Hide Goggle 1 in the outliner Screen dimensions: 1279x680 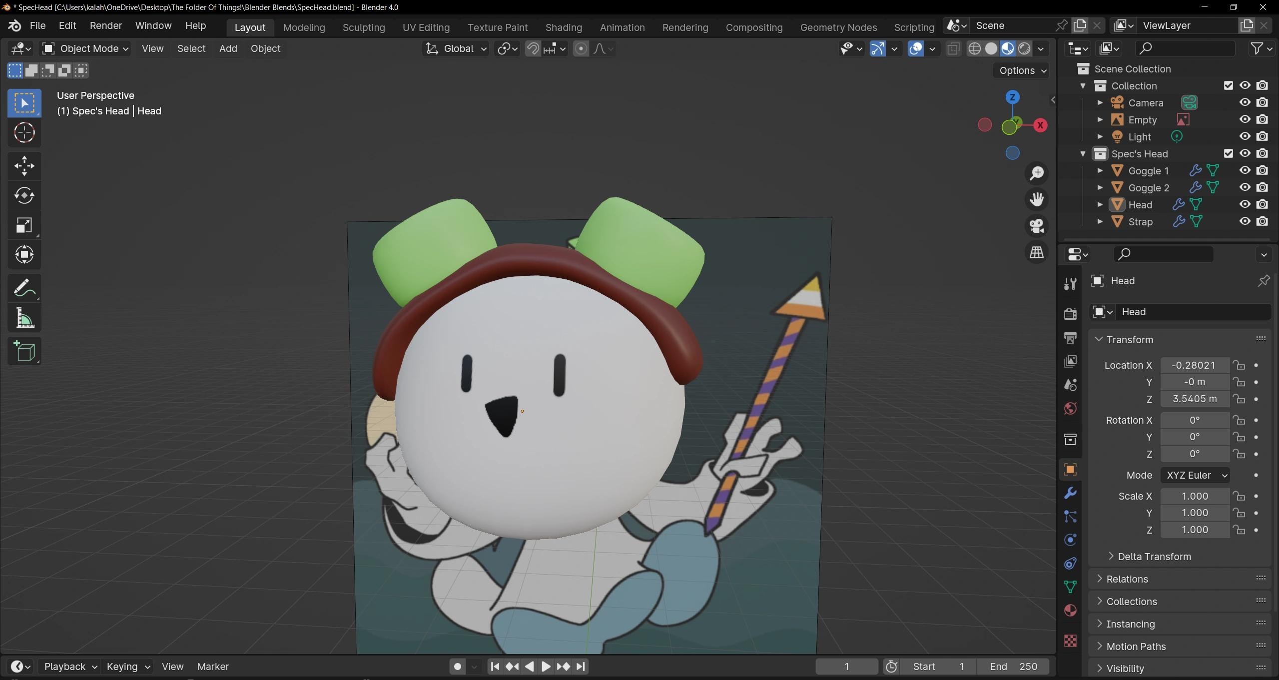[x=1245, y=170]
